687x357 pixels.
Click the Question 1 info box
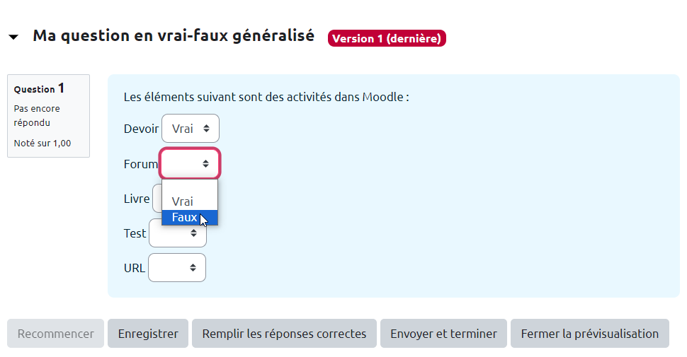pyautogui.click(x=48, y=115)
